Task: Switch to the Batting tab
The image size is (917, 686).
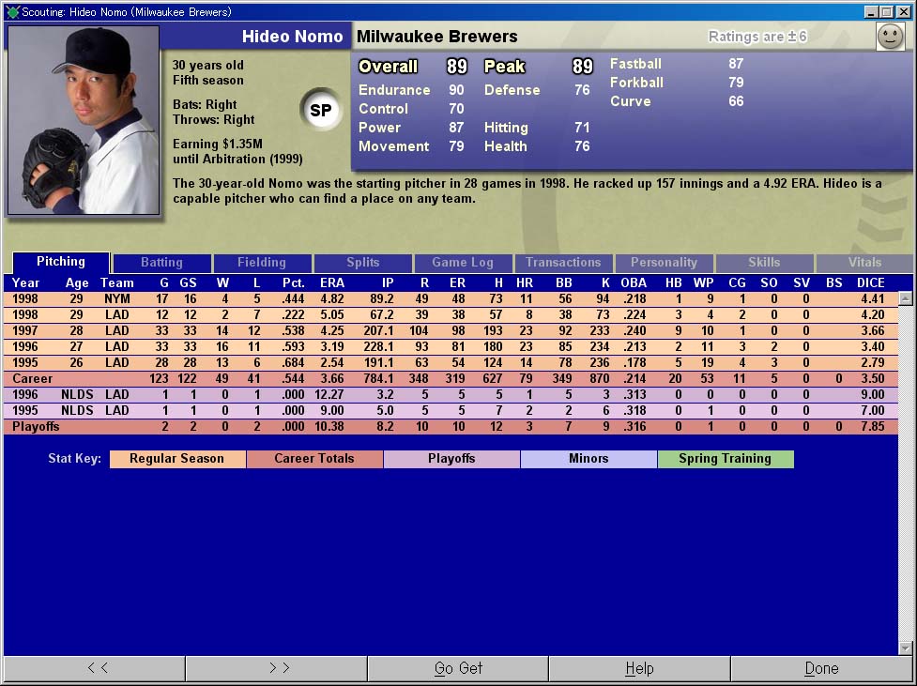Action: point(161,263)
